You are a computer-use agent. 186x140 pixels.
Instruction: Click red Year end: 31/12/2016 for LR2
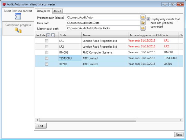(142, 46)
